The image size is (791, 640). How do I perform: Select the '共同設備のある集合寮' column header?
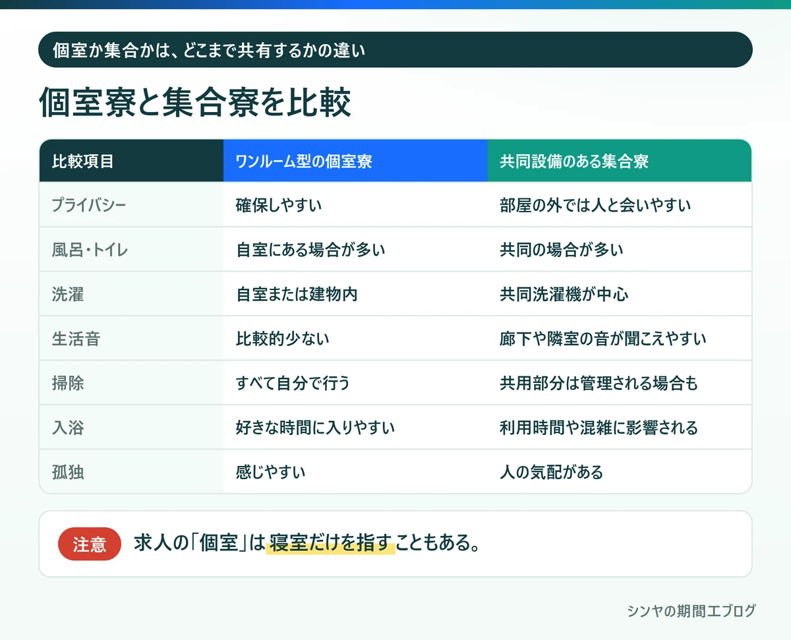point(620,161)
